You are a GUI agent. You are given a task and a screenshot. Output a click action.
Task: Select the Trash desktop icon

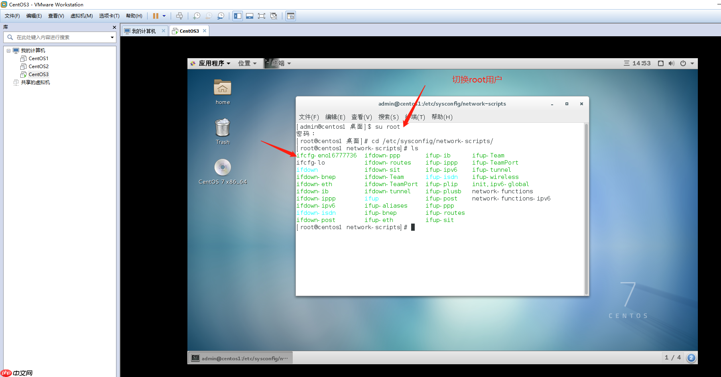click(x=223, y=132)
